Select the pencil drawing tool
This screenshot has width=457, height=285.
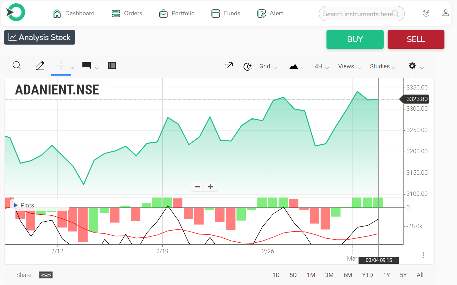tap(40, 65)
